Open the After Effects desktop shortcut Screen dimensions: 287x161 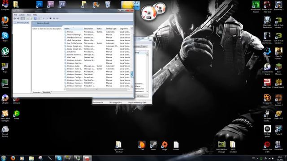tap(62, 4)
